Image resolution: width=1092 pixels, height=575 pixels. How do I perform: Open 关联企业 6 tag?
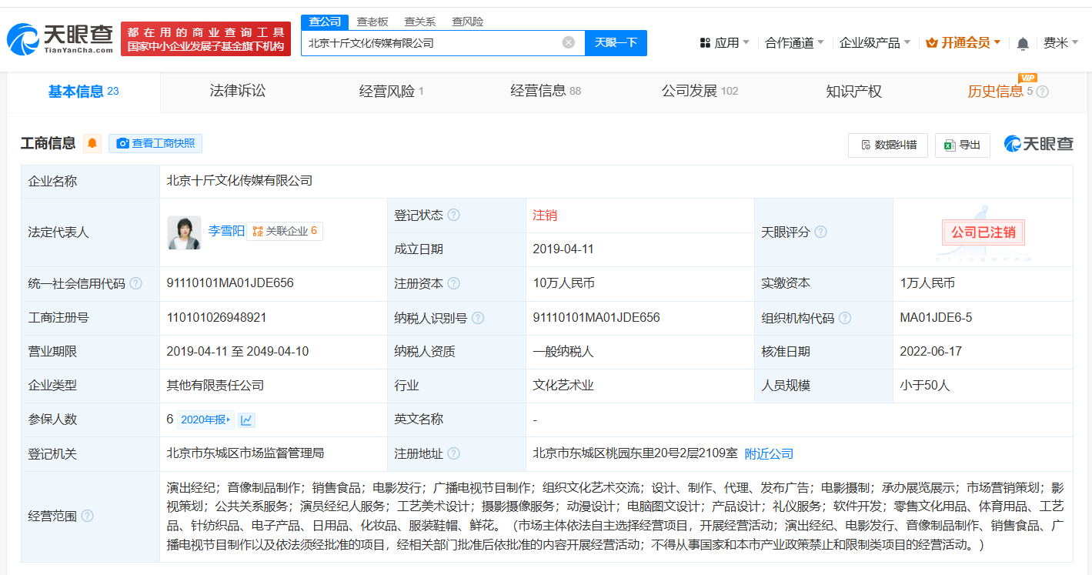[x=285, y=231]
